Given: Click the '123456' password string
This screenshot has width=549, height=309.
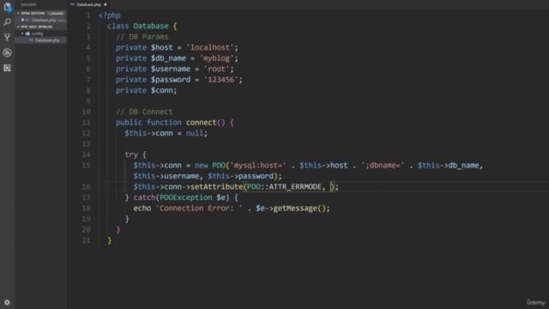Looking at the screenshot, I should coord(220,80).
